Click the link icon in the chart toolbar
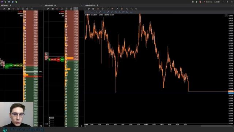234x132 pixels. tap(89, 9)
